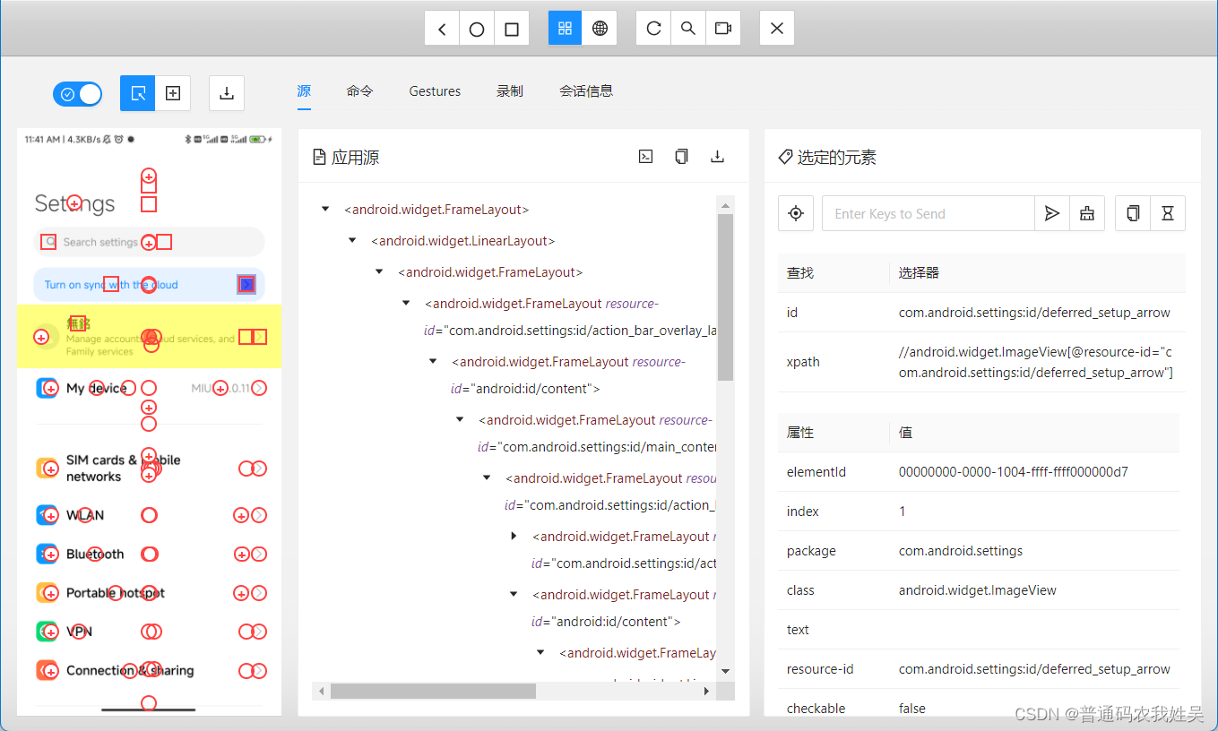Click the Enter Keys to Send field
Screen dimensions: 1218x731
[928, 213]
